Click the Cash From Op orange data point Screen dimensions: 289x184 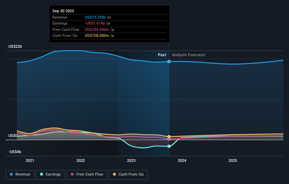(x=169, y=137)
